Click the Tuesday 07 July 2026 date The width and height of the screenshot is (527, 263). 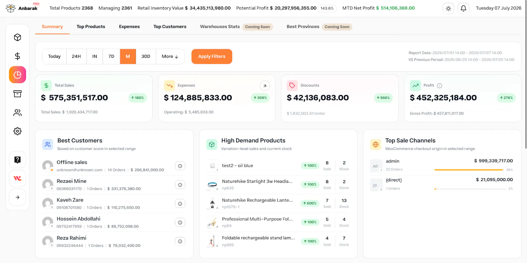coord(498,8)
